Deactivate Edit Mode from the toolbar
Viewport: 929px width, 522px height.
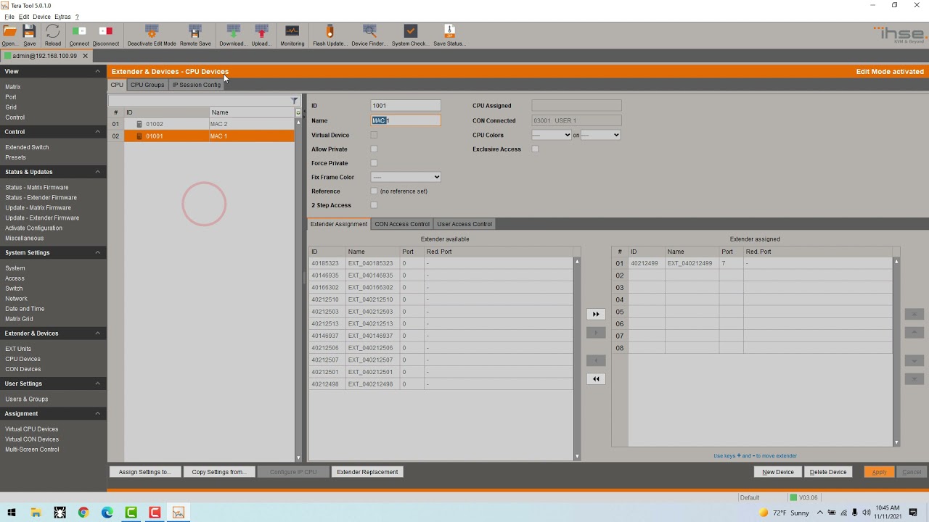[152, 31]
